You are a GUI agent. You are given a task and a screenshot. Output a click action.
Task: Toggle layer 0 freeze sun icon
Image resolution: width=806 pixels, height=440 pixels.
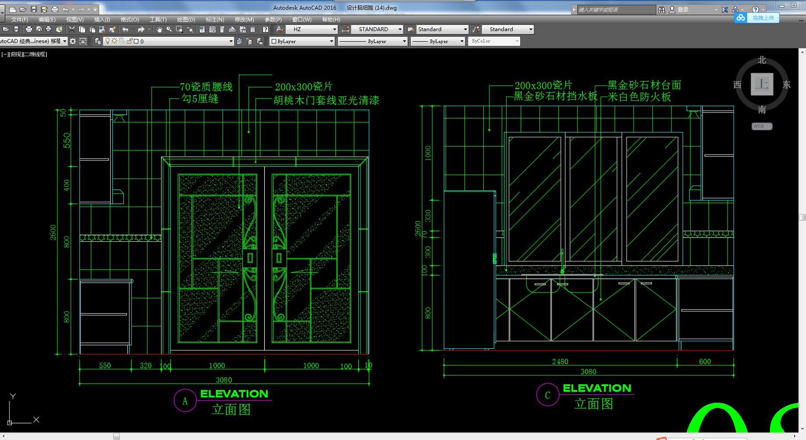[x=114, y=41]
